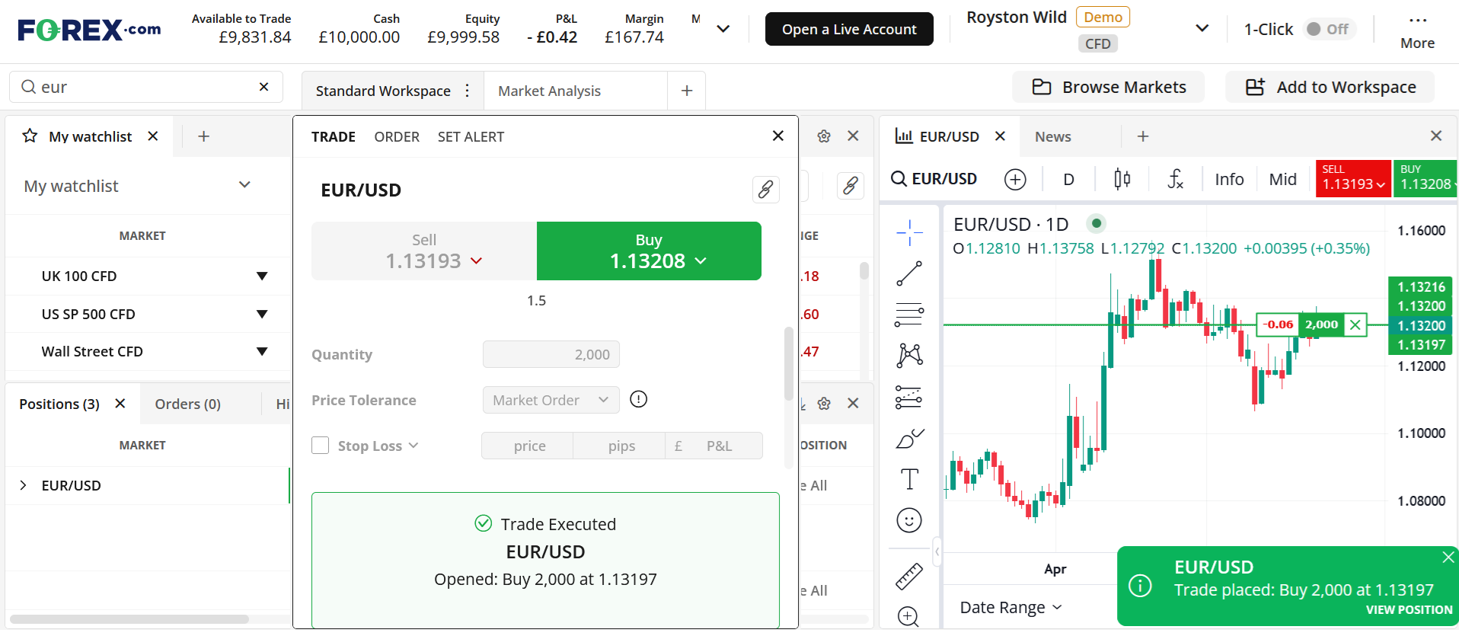
Task: Click the trade ticket vertical scrollbar
Action: pos(788,364)
